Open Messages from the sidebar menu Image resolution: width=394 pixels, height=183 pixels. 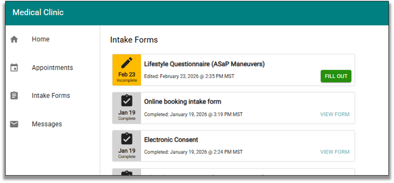pyautogui.click(x=47, y=124)
